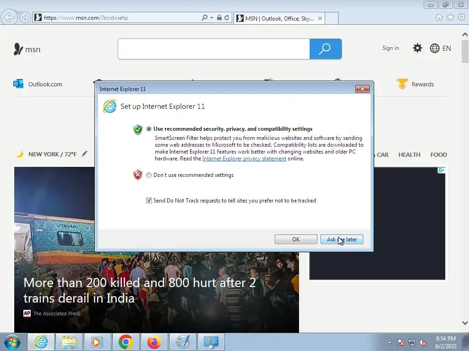
Task: Click OK in the setup dialog
Action: (x=296, y=239)
